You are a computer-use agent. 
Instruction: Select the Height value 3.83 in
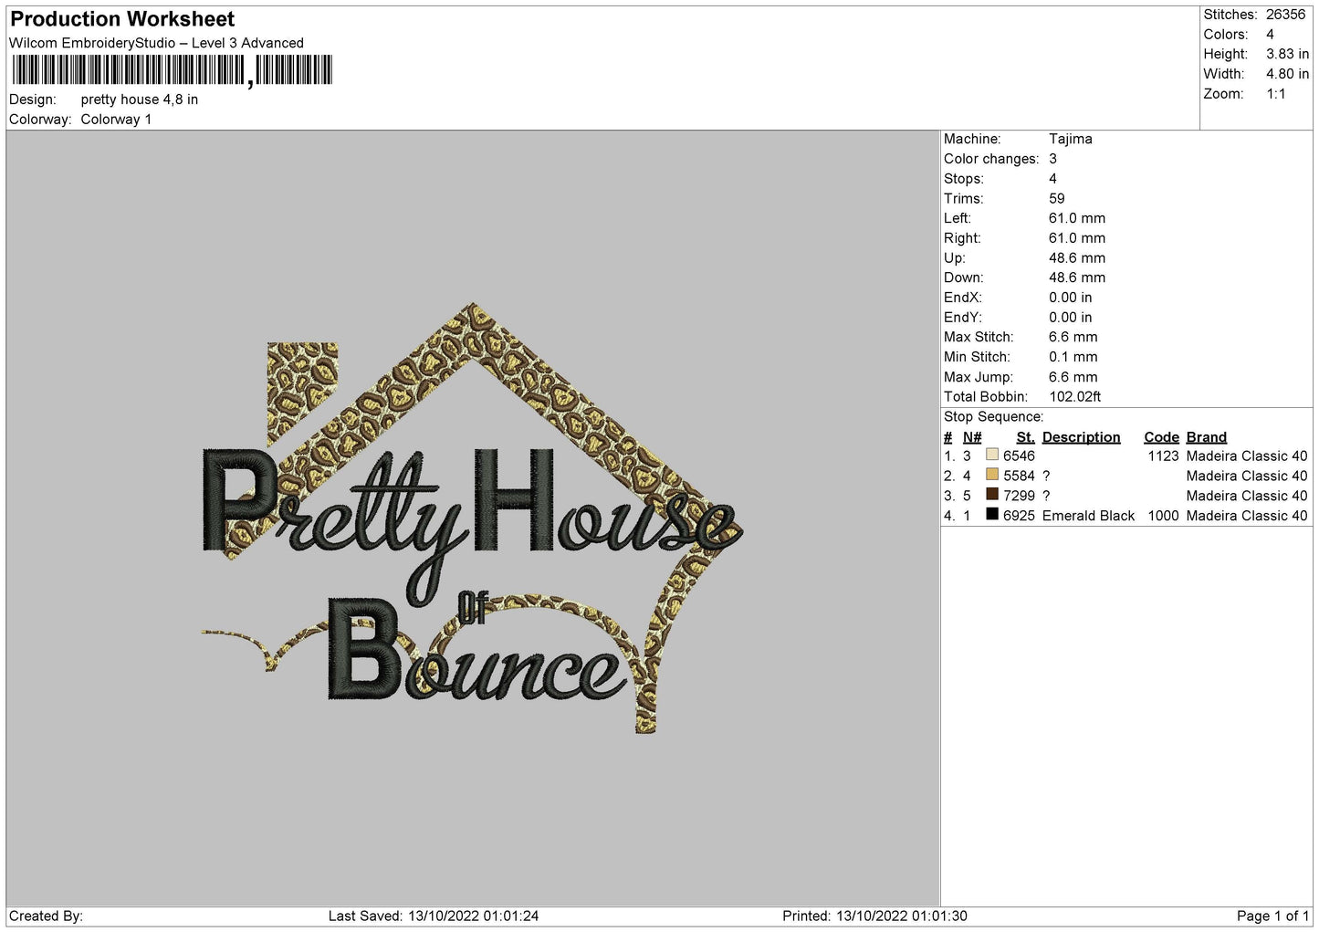point(1287,54)
